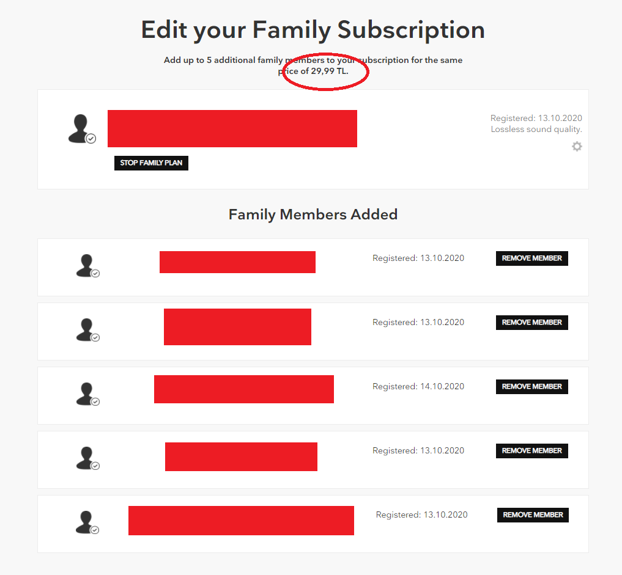Click the 29,99 TL price text
Image resolution: width=622 pixels, height=575 pixels.
click(329, 71)
